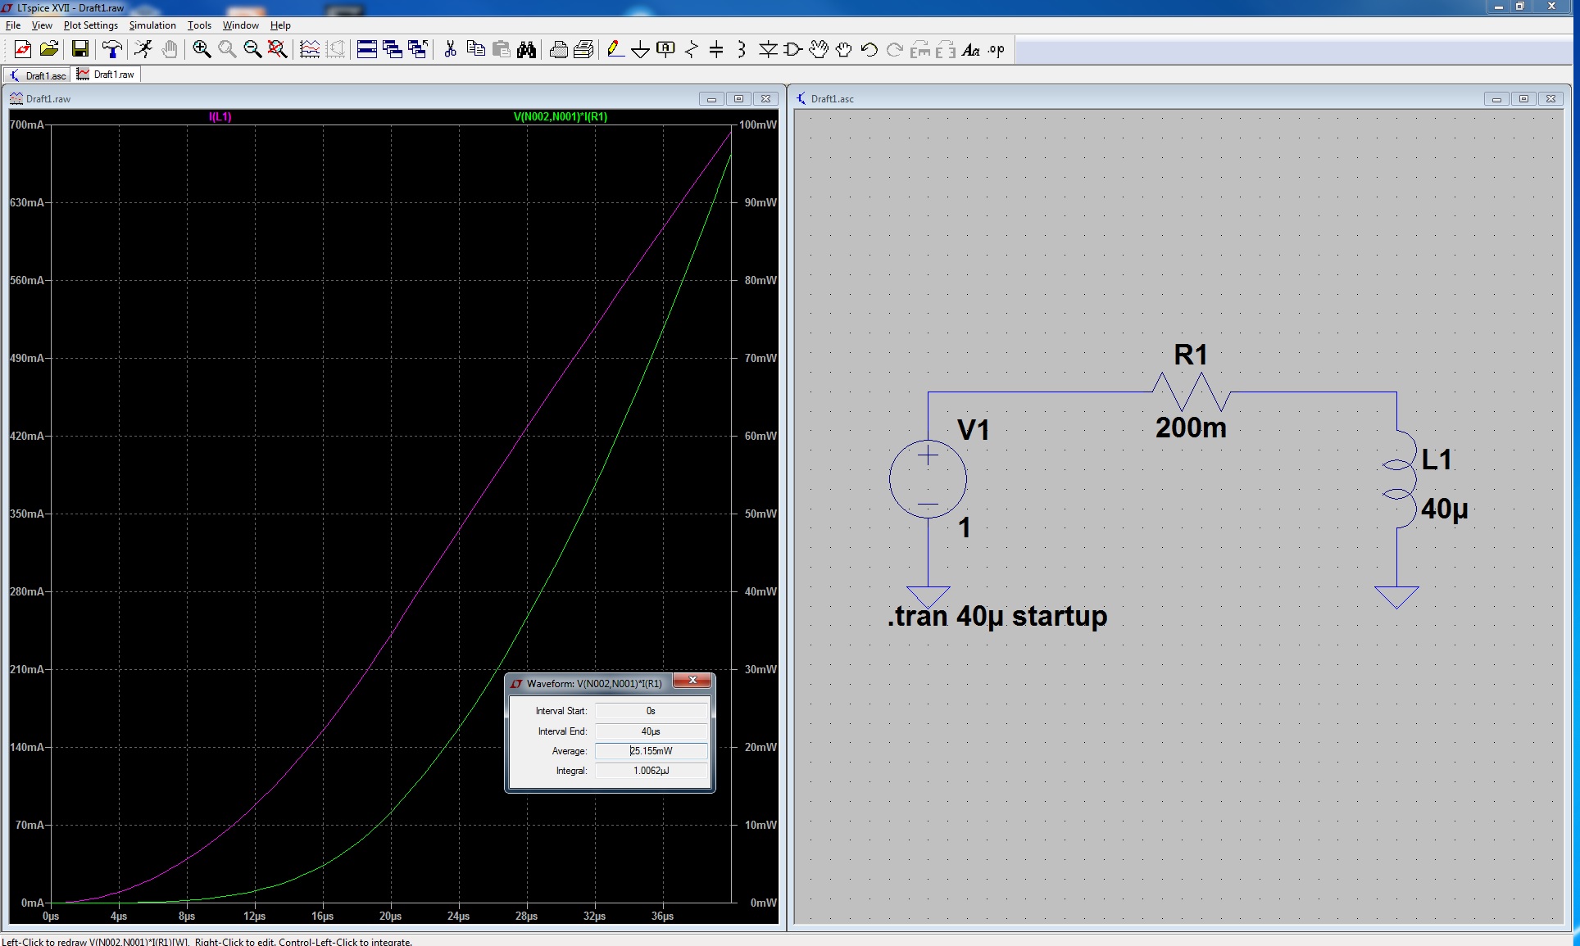Click the Run simulation running-man icon
The image size is (1580, 946).
pos(143,50)
